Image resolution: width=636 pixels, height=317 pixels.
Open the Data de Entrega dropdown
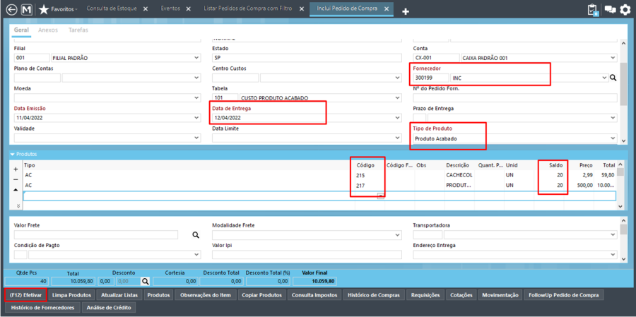[398, 118]
